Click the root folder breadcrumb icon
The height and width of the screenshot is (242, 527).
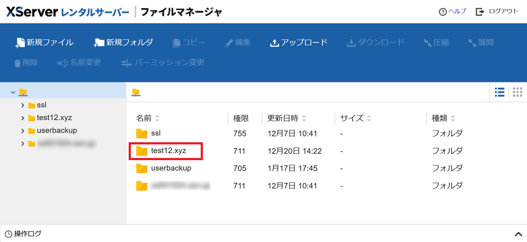(136, 92)
